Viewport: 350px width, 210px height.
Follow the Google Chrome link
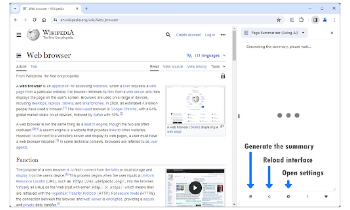click(124, 109)
